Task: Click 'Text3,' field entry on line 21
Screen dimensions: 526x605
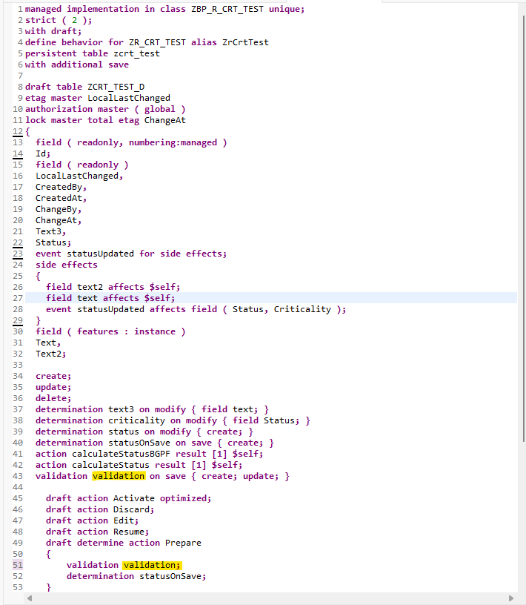Action: tap(50, 231)
